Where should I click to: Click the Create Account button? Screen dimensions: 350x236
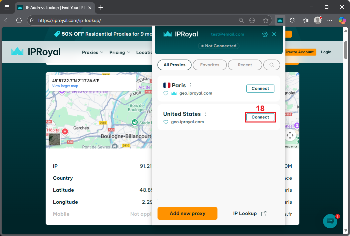click(300, 52)
